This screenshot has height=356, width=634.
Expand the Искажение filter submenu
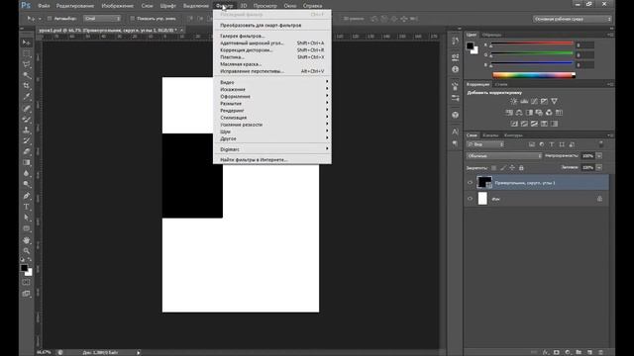tap(272, 89)
